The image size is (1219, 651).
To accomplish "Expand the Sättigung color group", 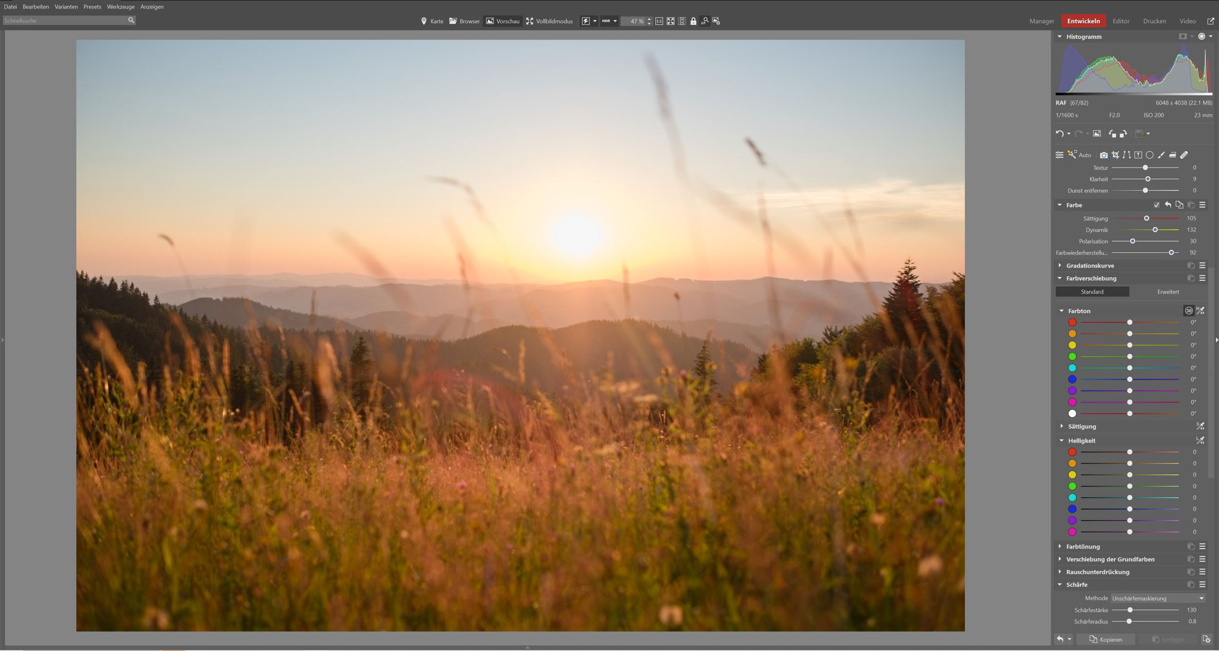I will point(1082,426).
